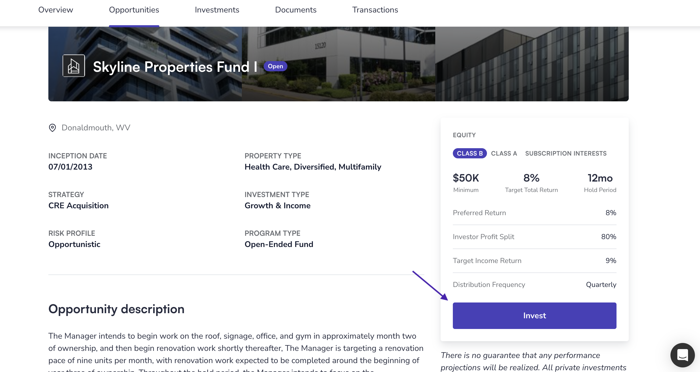Open the Investments tab
Viewport: 700px width, 372px height.
tap(217, 10)
